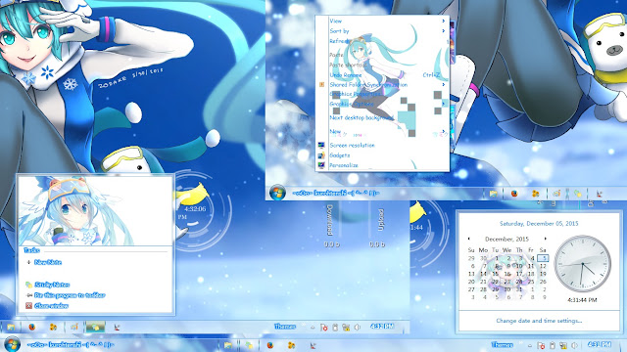Screen dimensions: 627x352
Task: Click Personalize icon in context menu
Action: pos(321,165)
